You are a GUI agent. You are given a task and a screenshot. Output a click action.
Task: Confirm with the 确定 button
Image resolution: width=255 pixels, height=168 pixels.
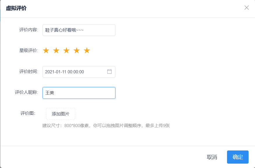(x=238, y=157)
